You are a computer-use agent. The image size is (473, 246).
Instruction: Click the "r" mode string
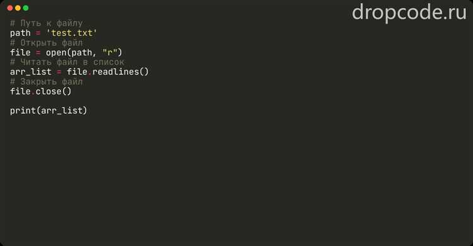coord(110,52)
